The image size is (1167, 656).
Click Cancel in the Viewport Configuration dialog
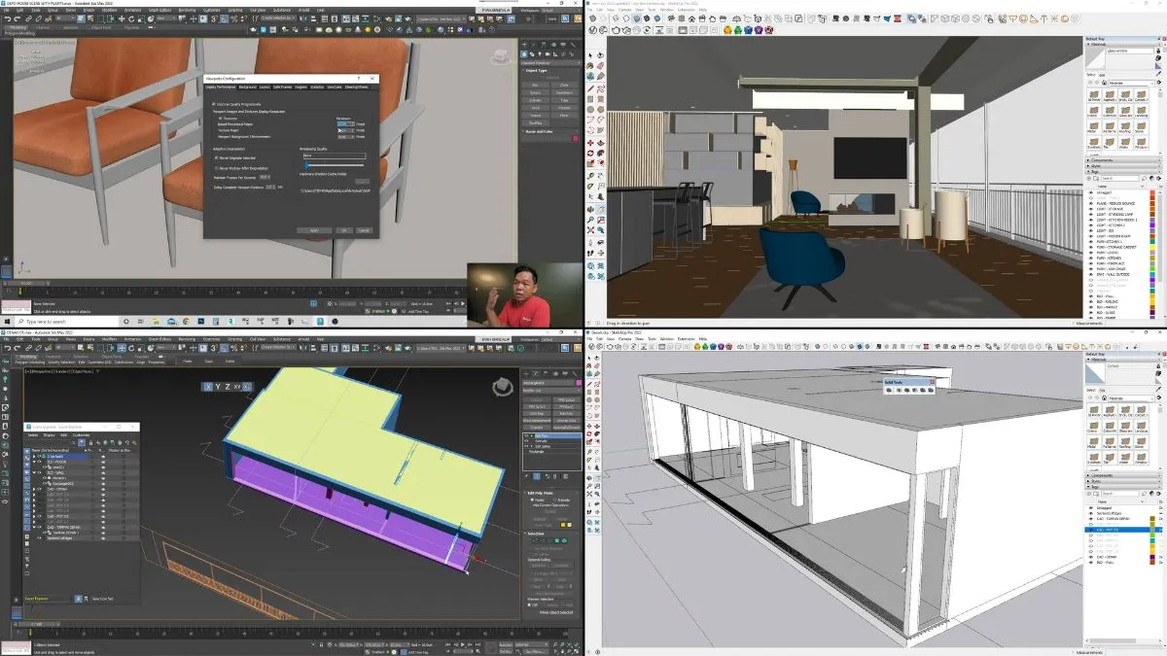(365, 230)
